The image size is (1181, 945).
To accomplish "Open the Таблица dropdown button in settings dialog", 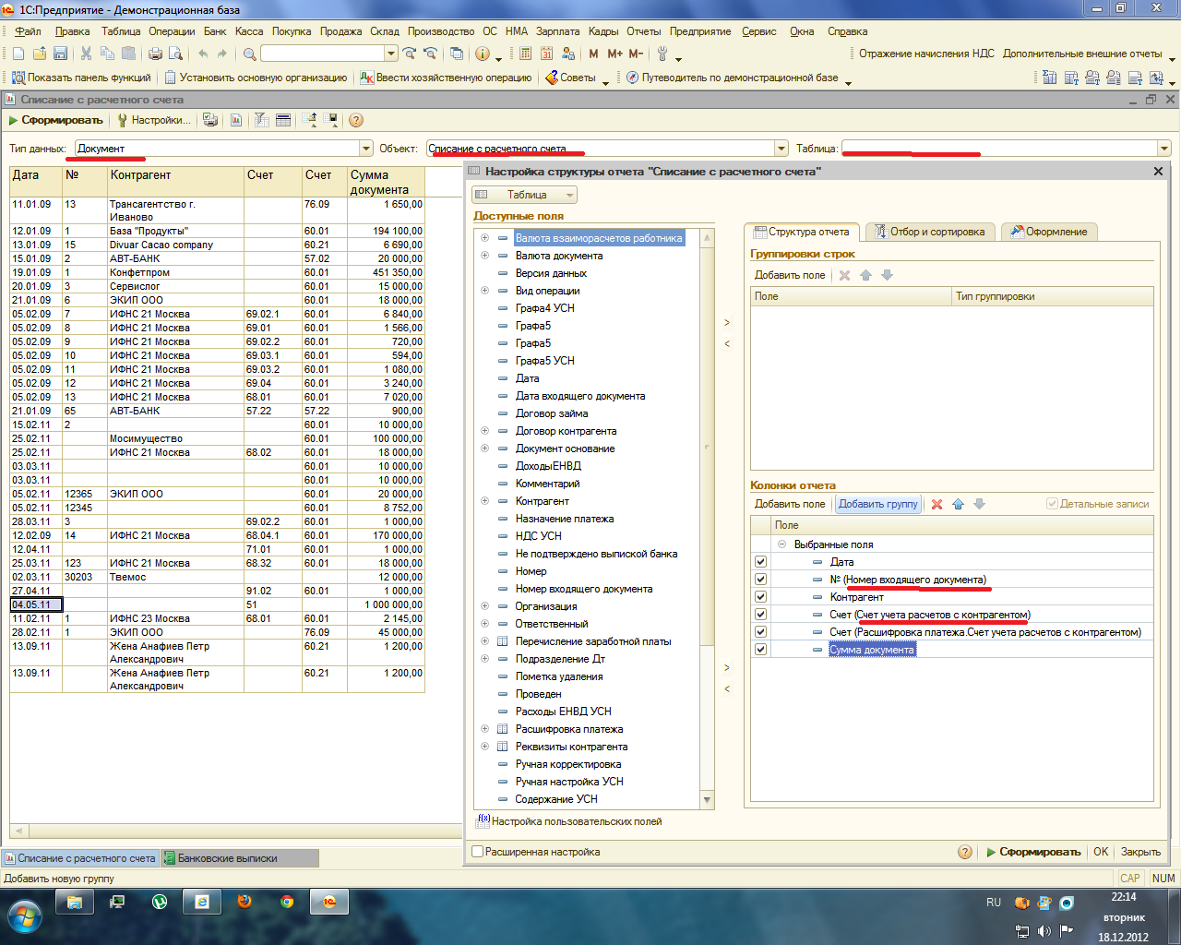I will coord(524,195).
